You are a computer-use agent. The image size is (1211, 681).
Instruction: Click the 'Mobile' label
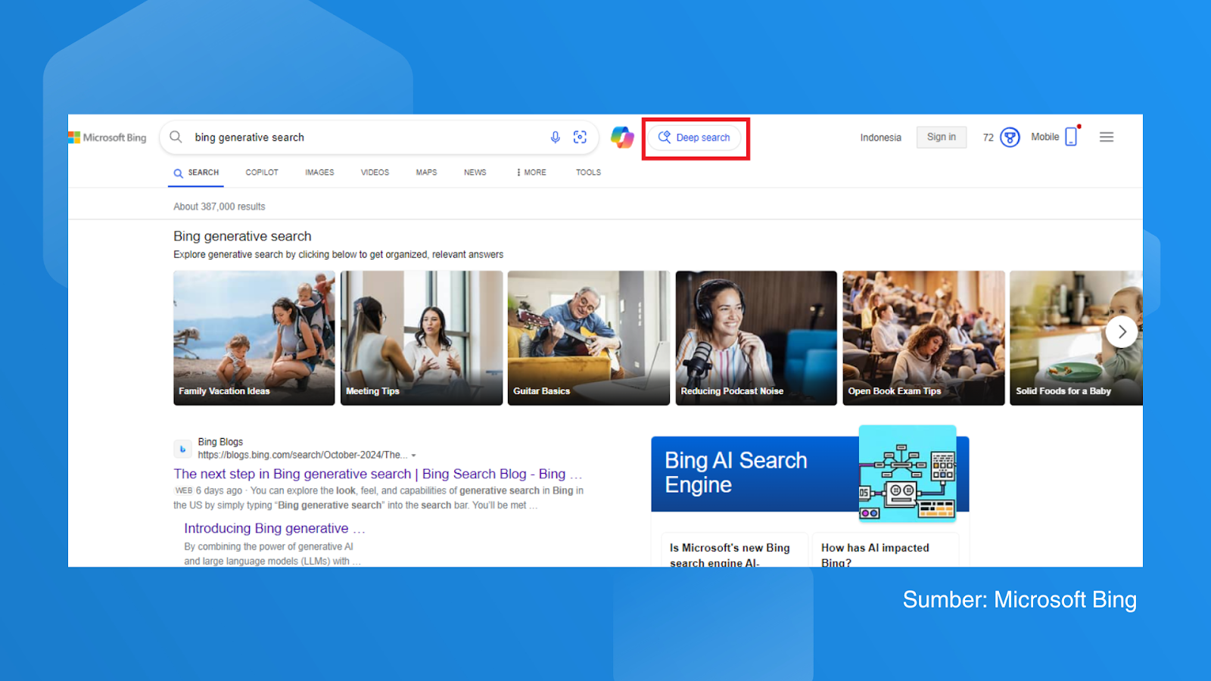[1045, 137]
